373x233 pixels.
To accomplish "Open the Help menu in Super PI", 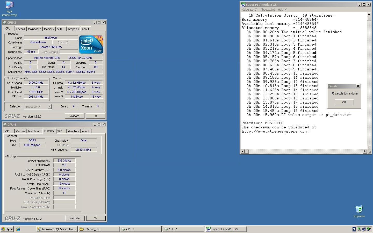I will [x=282, y=10].
